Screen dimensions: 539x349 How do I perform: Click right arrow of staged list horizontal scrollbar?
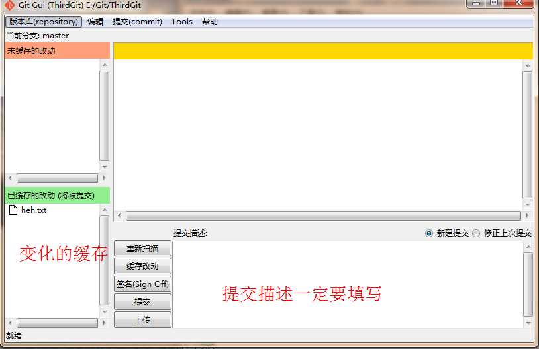[x=104, y=323]
